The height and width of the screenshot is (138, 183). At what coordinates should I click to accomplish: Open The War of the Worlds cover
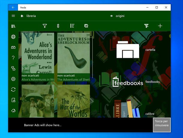[x=73, y=101]
